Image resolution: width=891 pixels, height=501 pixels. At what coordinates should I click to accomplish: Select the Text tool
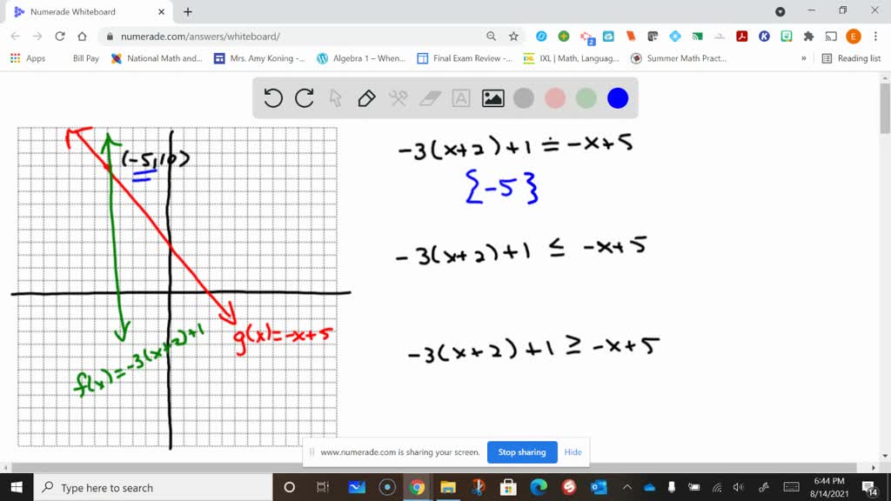(x=460, y=98)
